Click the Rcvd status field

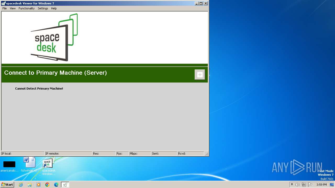[191, 154]
